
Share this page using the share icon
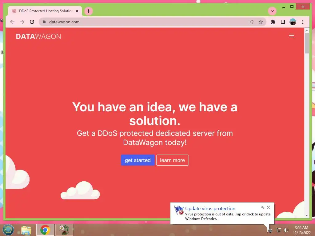click(251, 22)
